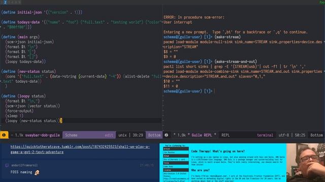The width and height of the screenshot is (325, 182).
Task: Click the emoji after FOSS naming message
Action: pyautogui.click(x=37, y=172)
